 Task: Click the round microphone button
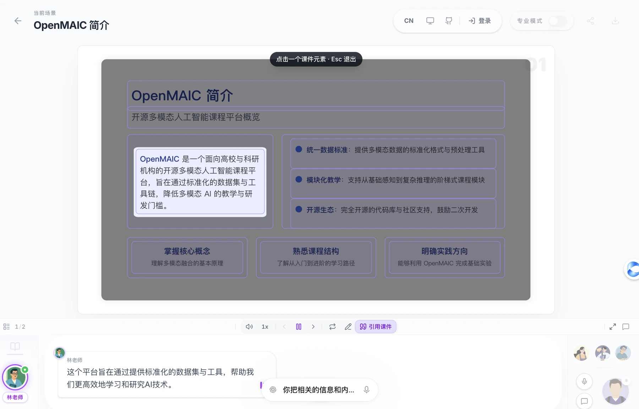[x=584, y=382]
